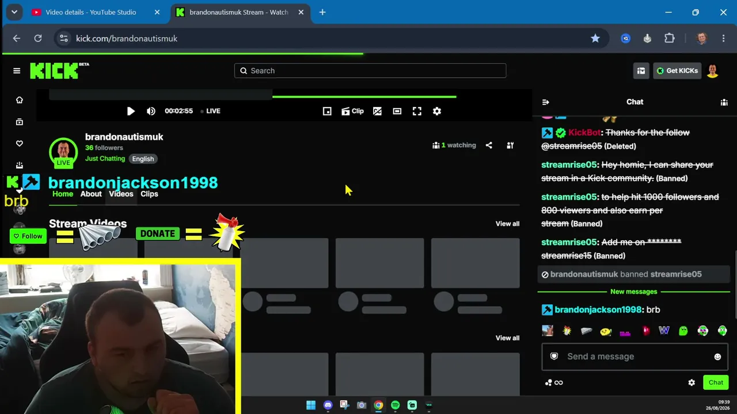Click the New messages divider
The height and width of the screenshot is (414, 737).
(633, 292)
